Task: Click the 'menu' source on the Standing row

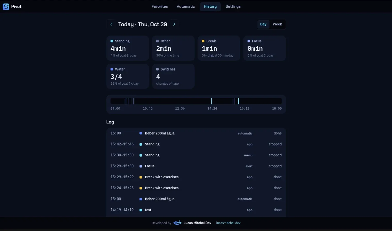Action: click(x=248, y=155)
